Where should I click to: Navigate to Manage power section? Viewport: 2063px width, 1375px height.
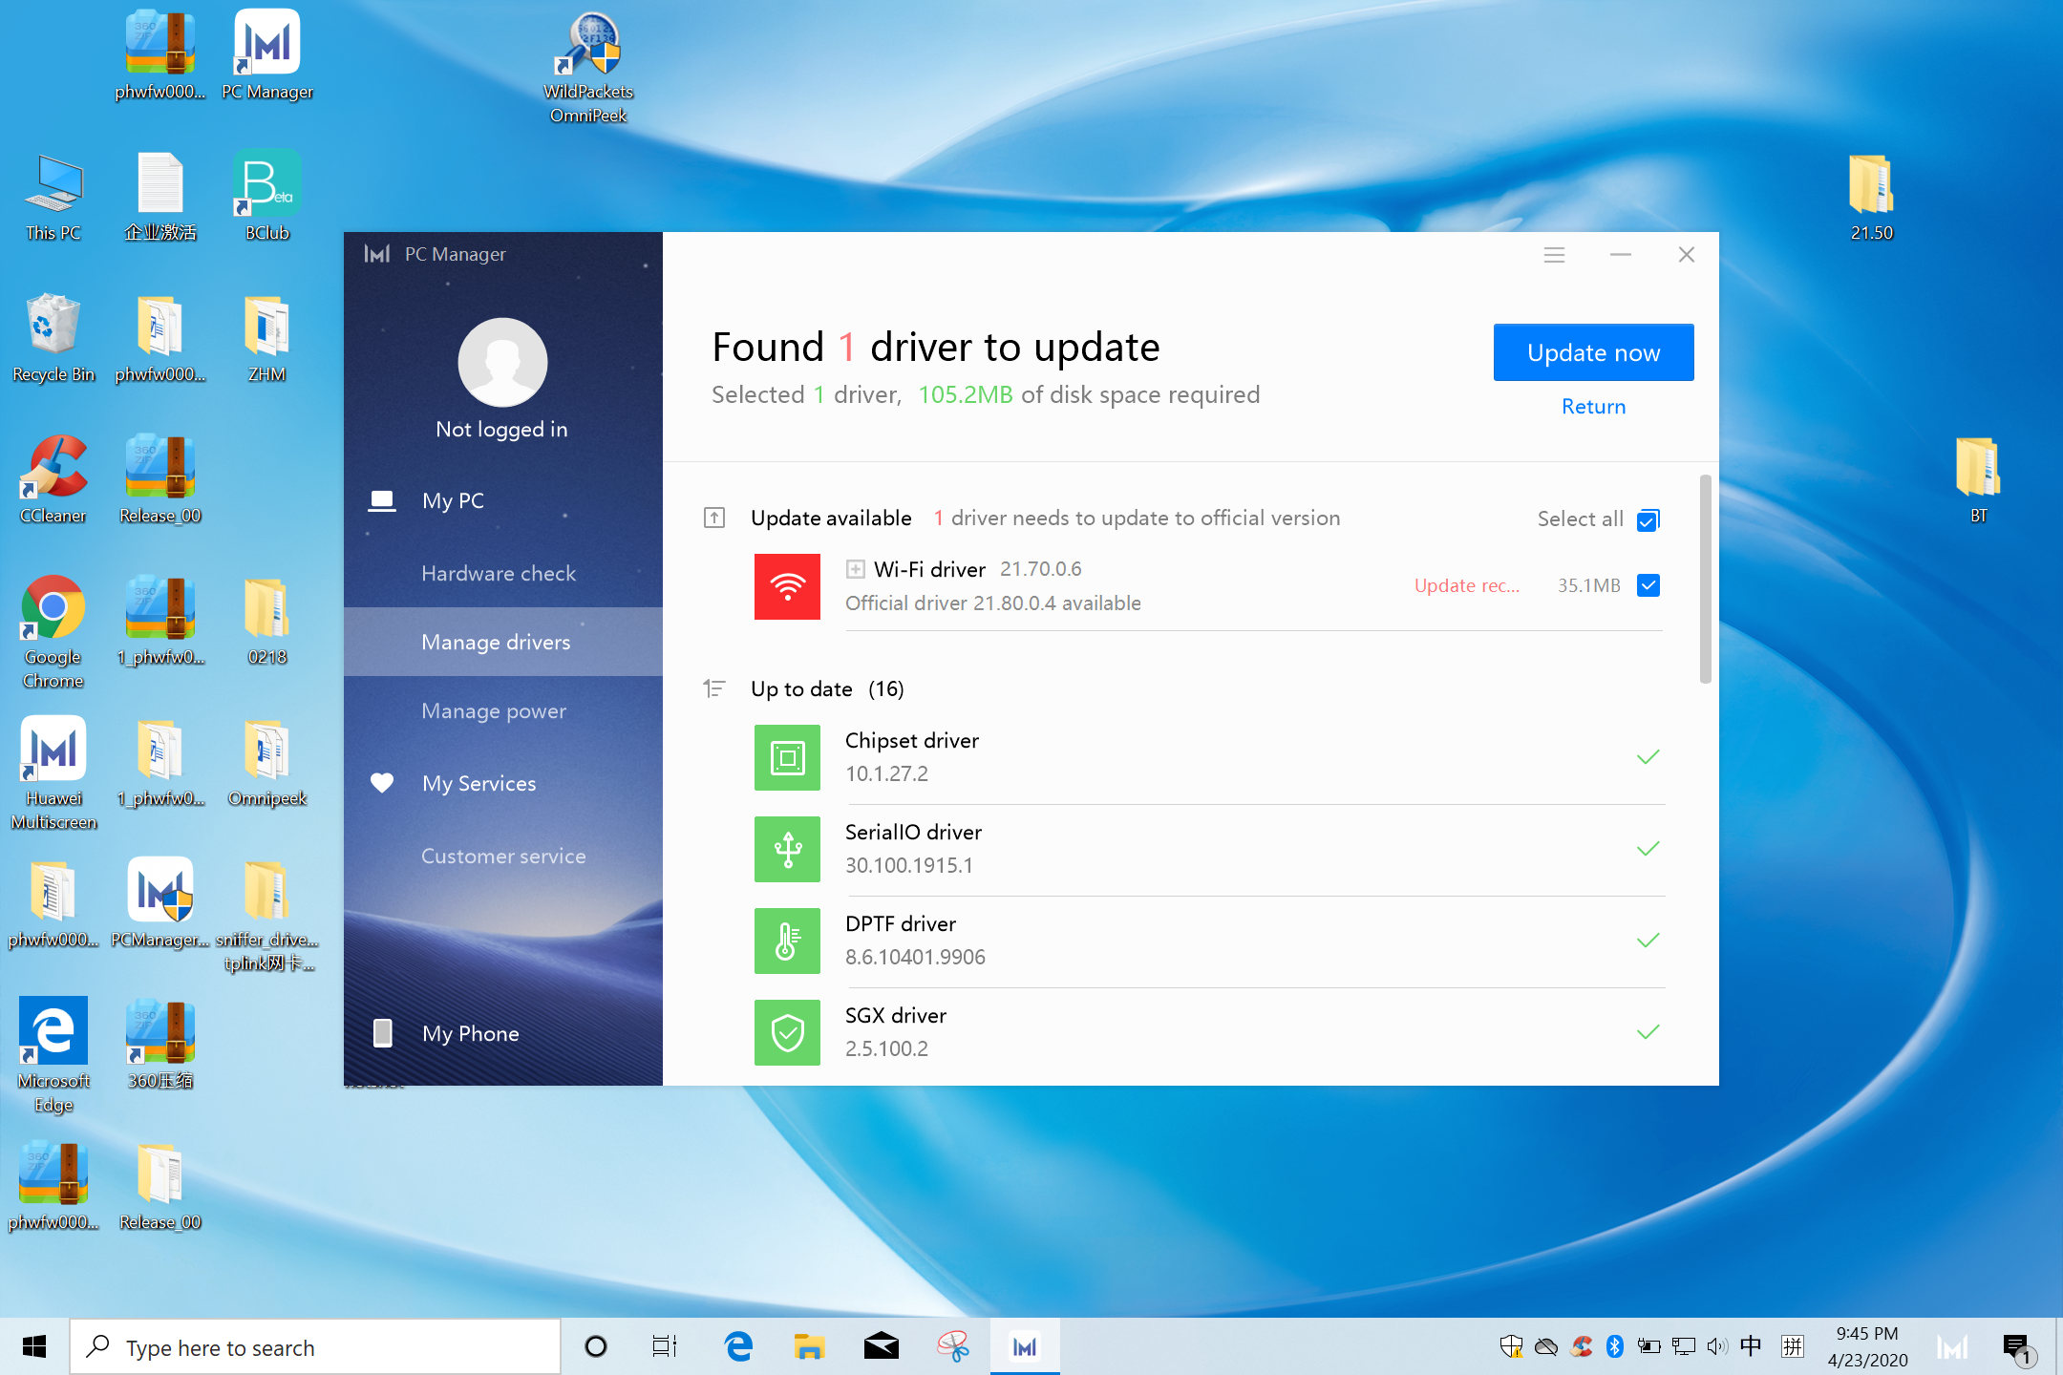(495, 712)
